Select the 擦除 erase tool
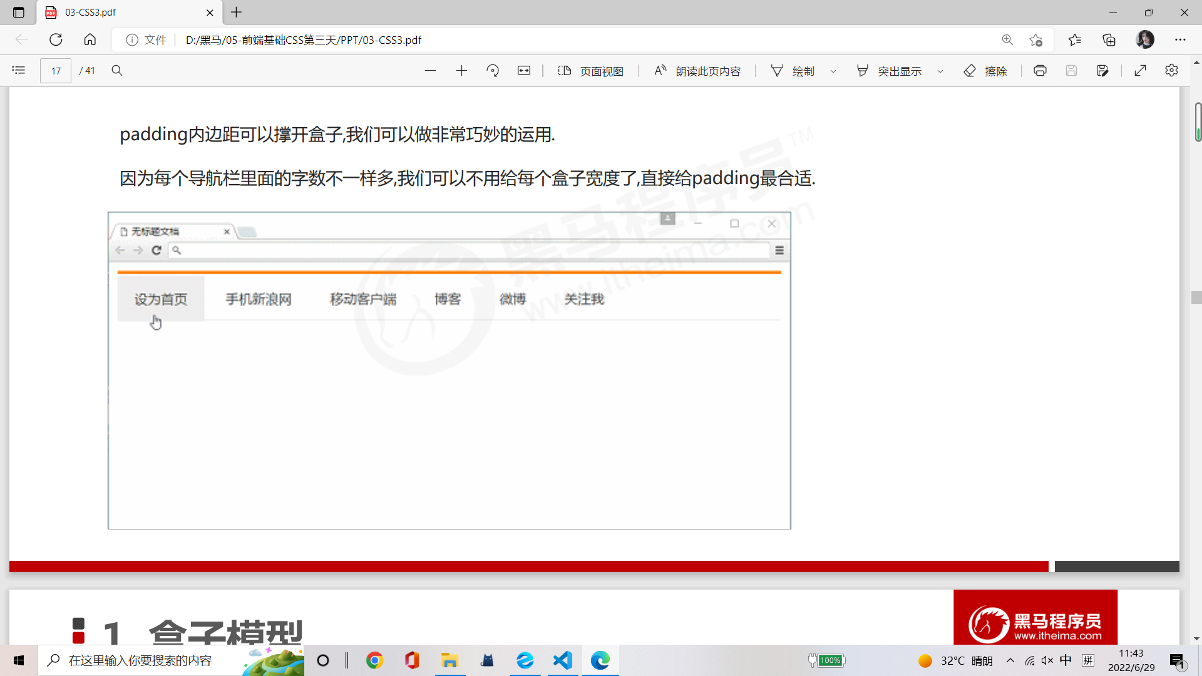Image resolution: width=1202 pixels, height=676 pixels. tap(985, 71)
